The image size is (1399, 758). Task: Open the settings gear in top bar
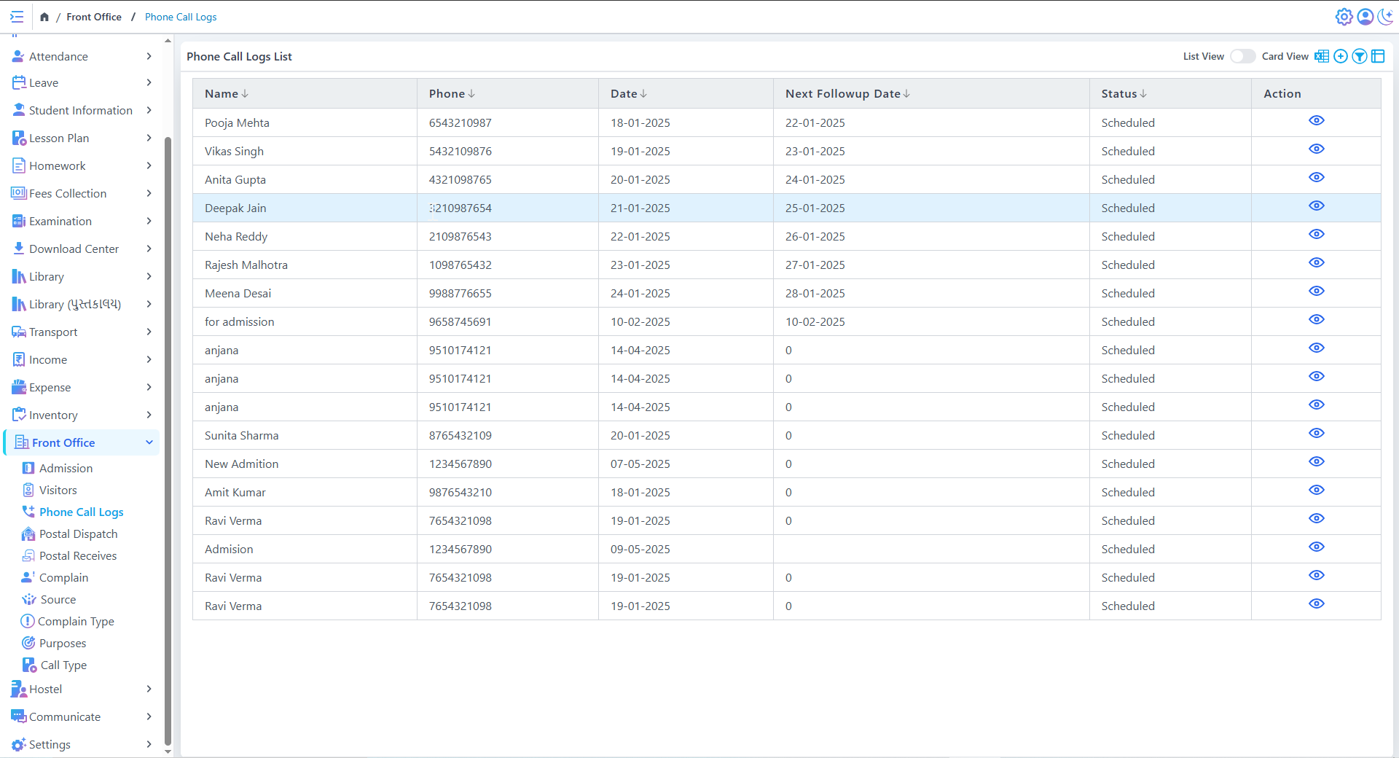click(1344, 17)
